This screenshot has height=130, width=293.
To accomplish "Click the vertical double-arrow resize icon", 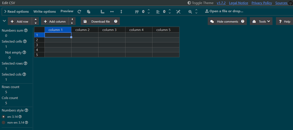I will pyautogui.click(x=121, y=12).
